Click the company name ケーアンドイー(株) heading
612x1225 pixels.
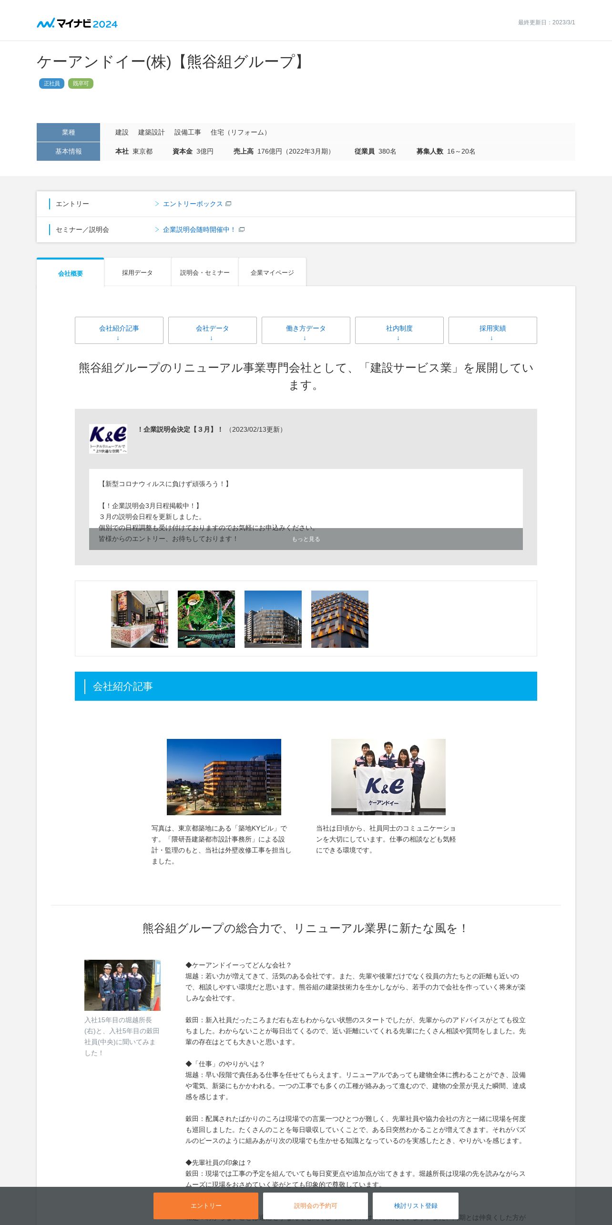coord(172,62)
